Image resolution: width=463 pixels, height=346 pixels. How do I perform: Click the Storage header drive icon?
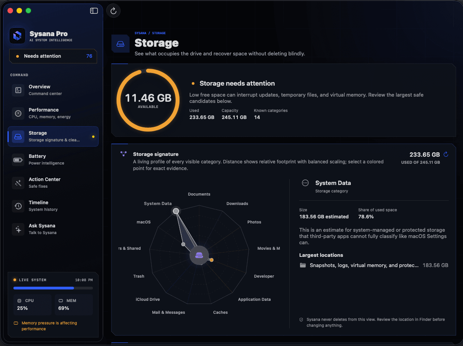[120, 44]
